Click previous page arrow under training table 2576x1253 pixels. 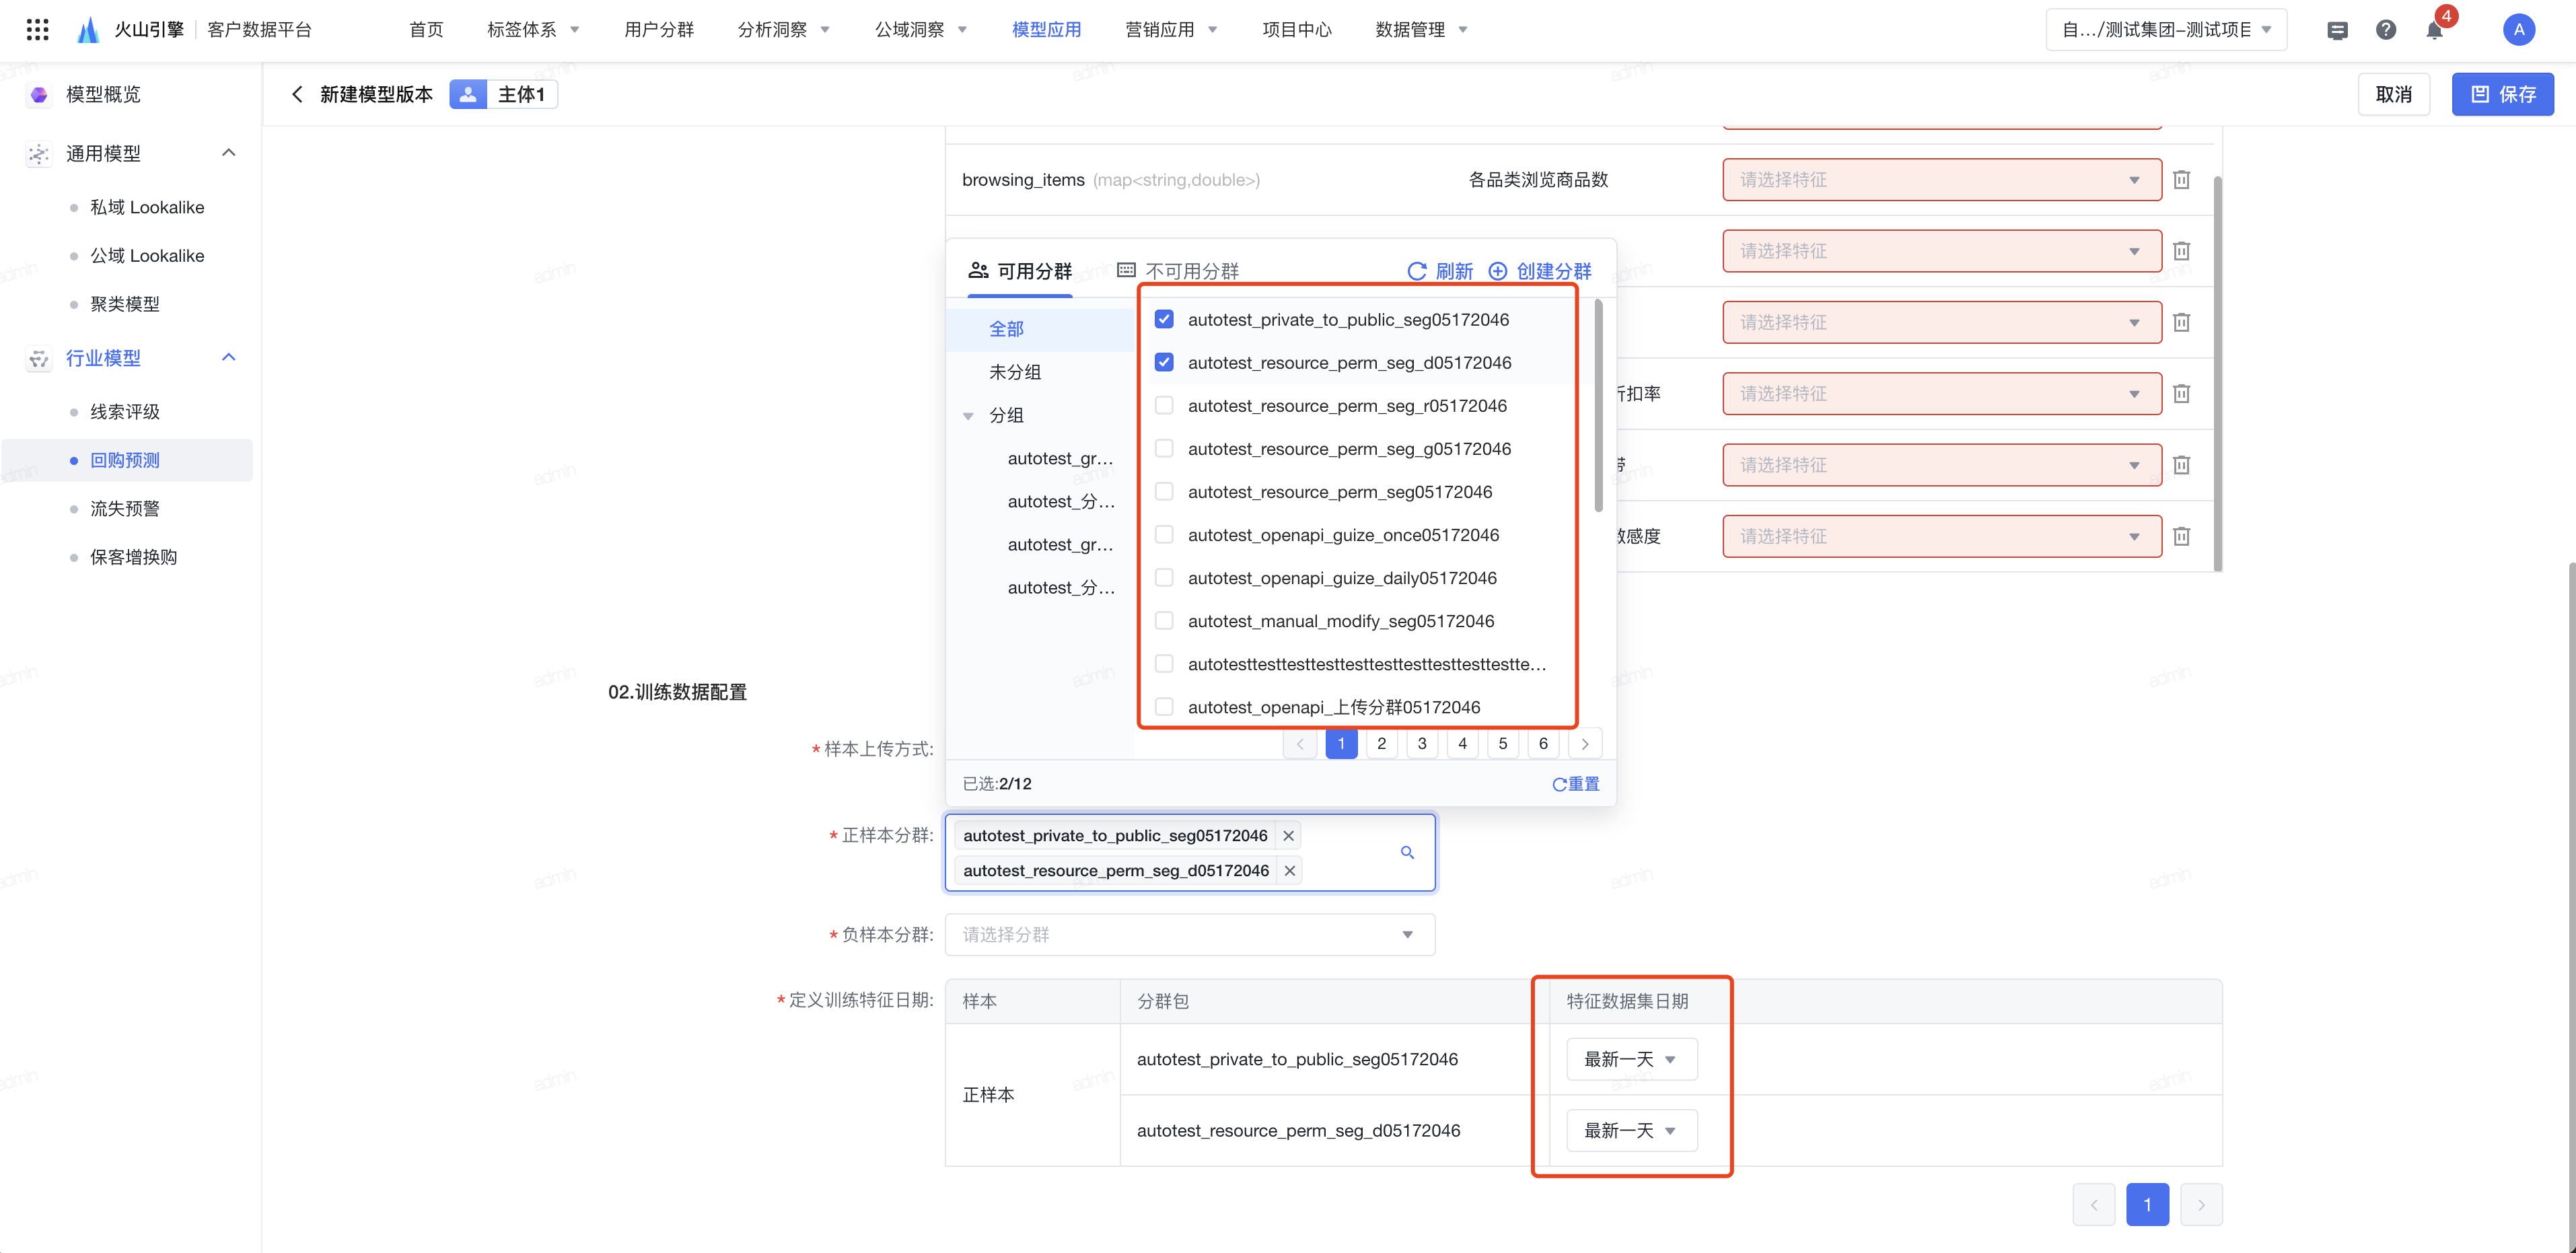pos(2094,1205)
